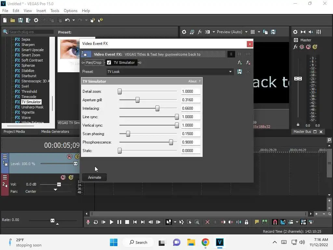Open Video Preview project settings gear
333x250 pixels.
[x=184, y=32]
